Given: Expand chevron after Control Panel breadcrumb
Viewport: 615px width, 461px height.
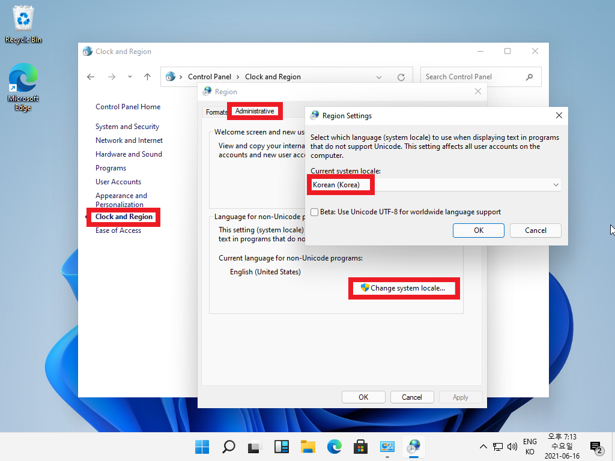Looking at the screenshot, I should pos(238,77).
